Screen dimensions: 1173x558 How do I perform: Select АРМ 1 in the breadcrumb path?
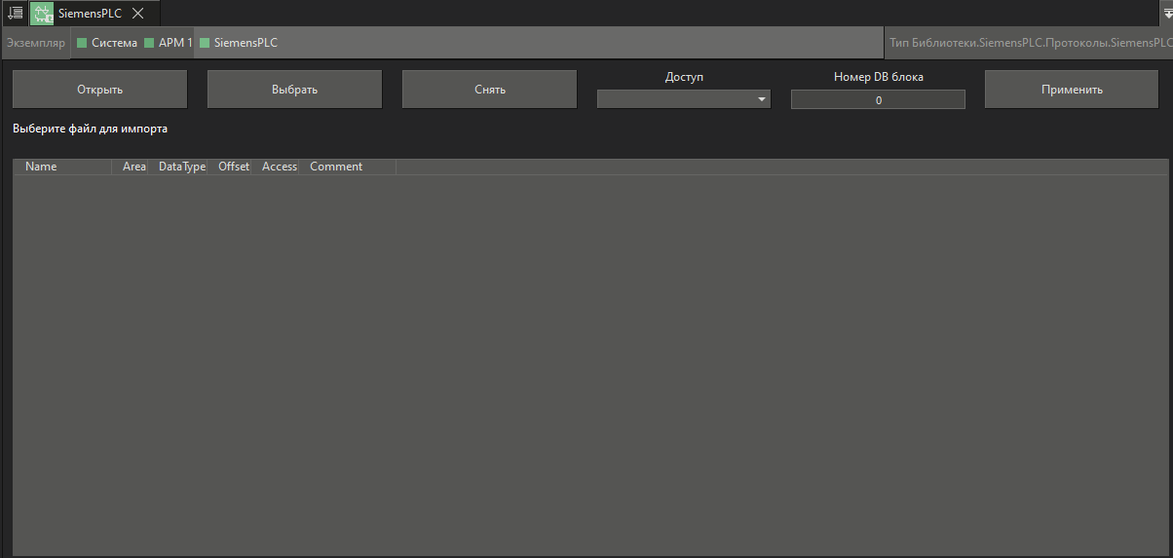coord(175,43)
